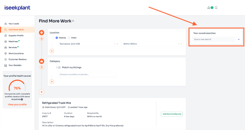Open the notifications bell

click(216, 8)
